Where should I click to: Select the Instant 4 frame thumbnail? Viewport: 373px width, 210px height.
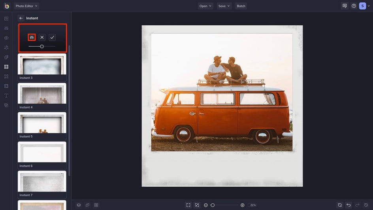pos(42,96)
